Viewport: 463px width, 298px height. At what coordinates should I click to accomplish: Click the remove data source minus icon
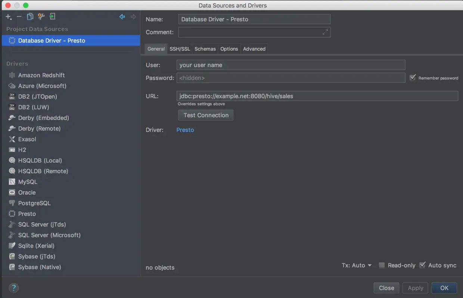(19, 17)
